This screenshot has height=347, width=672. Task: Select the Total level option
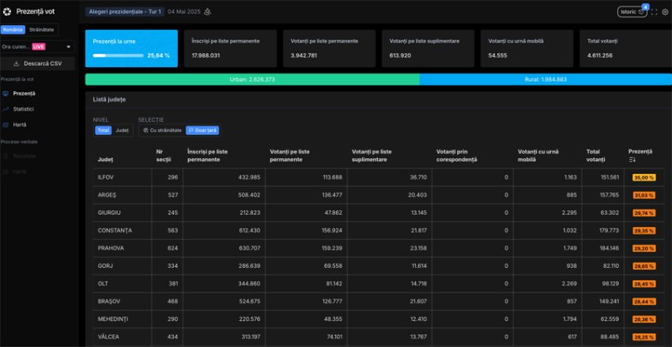pos(103,130)
